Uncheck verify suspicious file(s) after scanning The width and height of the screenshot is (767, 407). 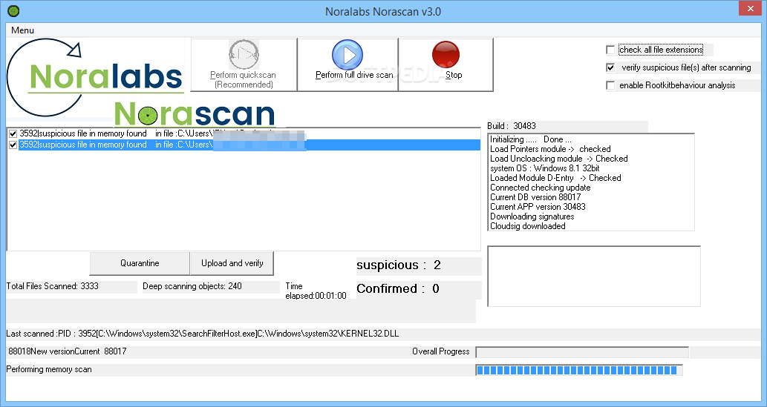[610, 67]
